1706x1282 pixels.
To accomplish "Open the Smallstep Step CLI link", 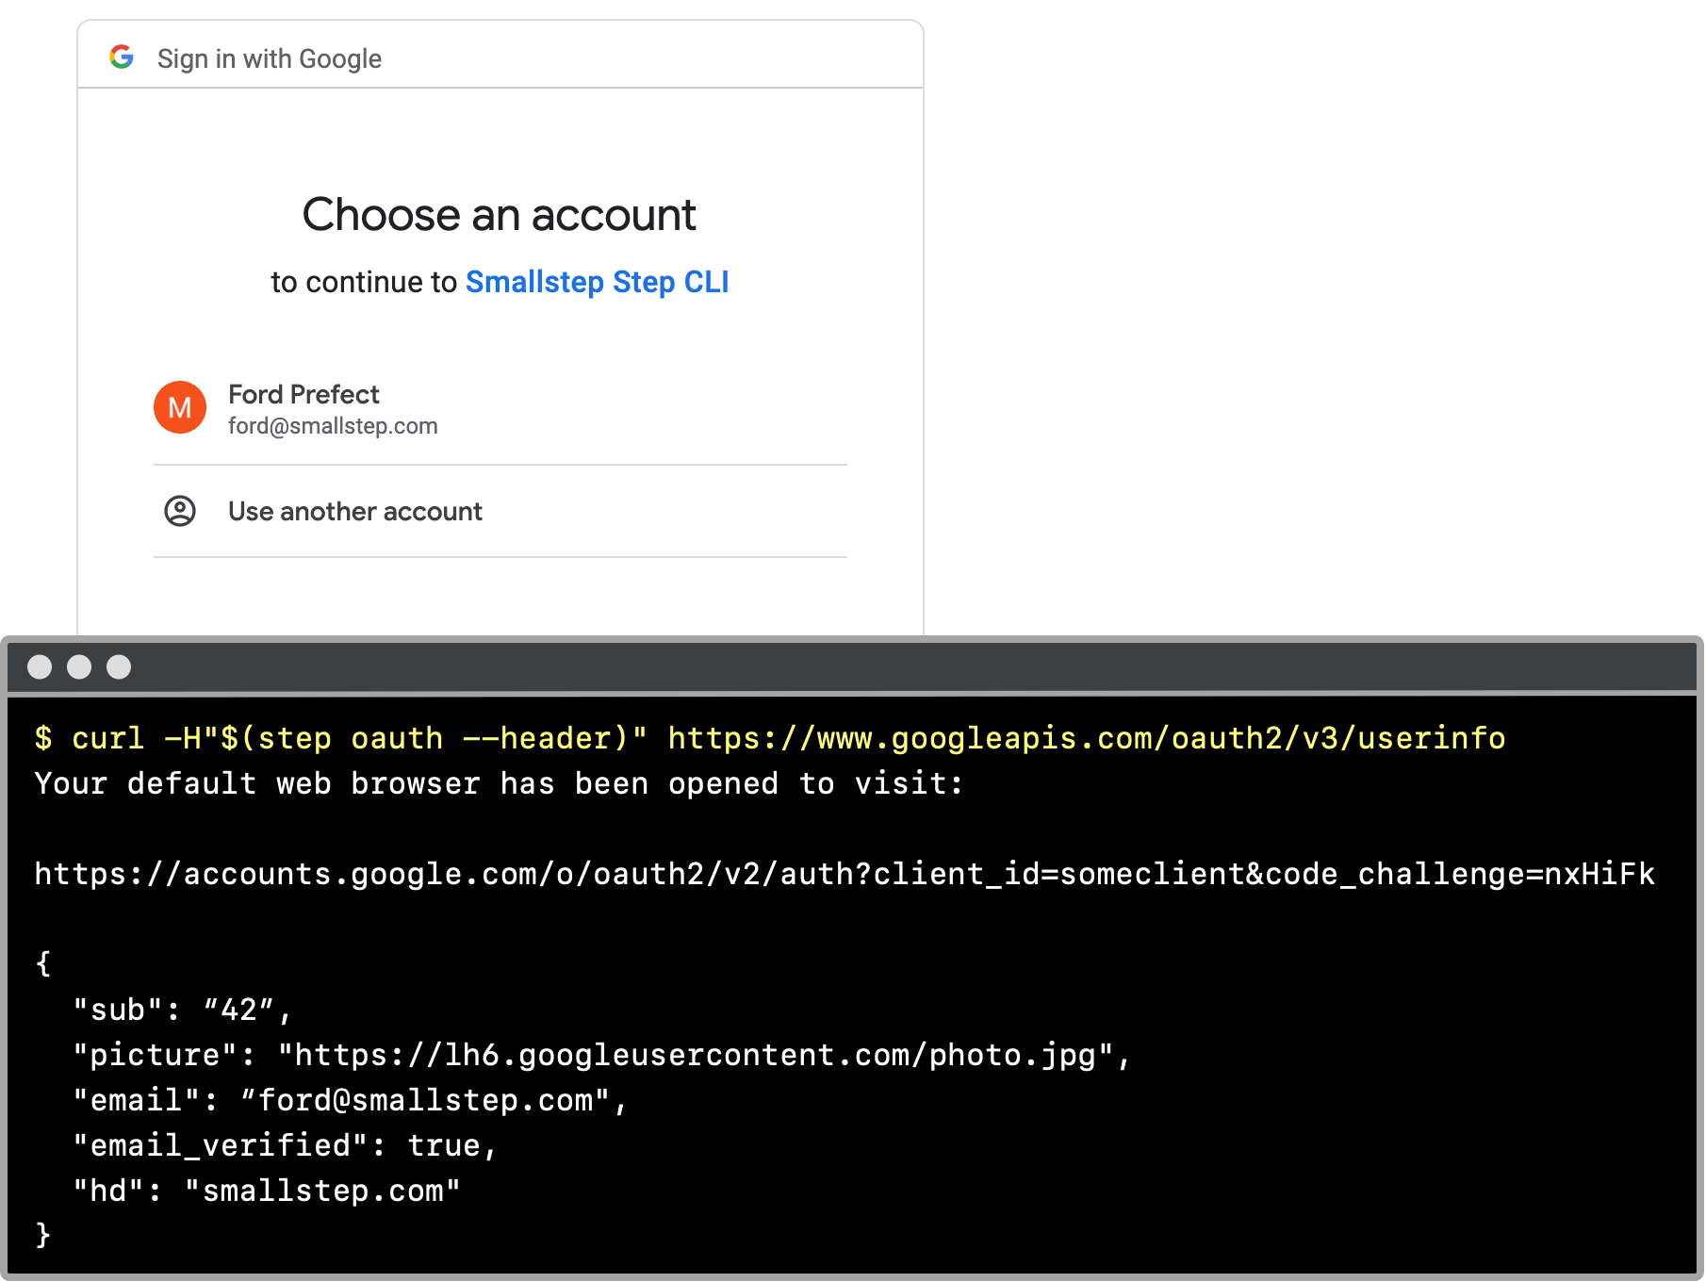I will [597, 282].
